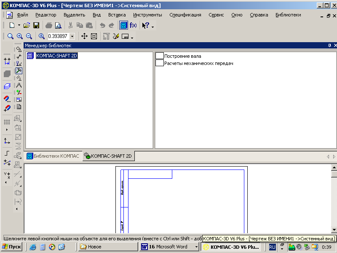The image size is (337, 253).
Task: Check the Построение вала box
Action: coord(160,56)
